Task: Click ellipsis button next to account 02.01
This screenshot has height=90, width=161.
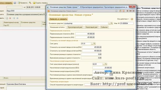Action: pyautogui.click(x=104, y=64)
